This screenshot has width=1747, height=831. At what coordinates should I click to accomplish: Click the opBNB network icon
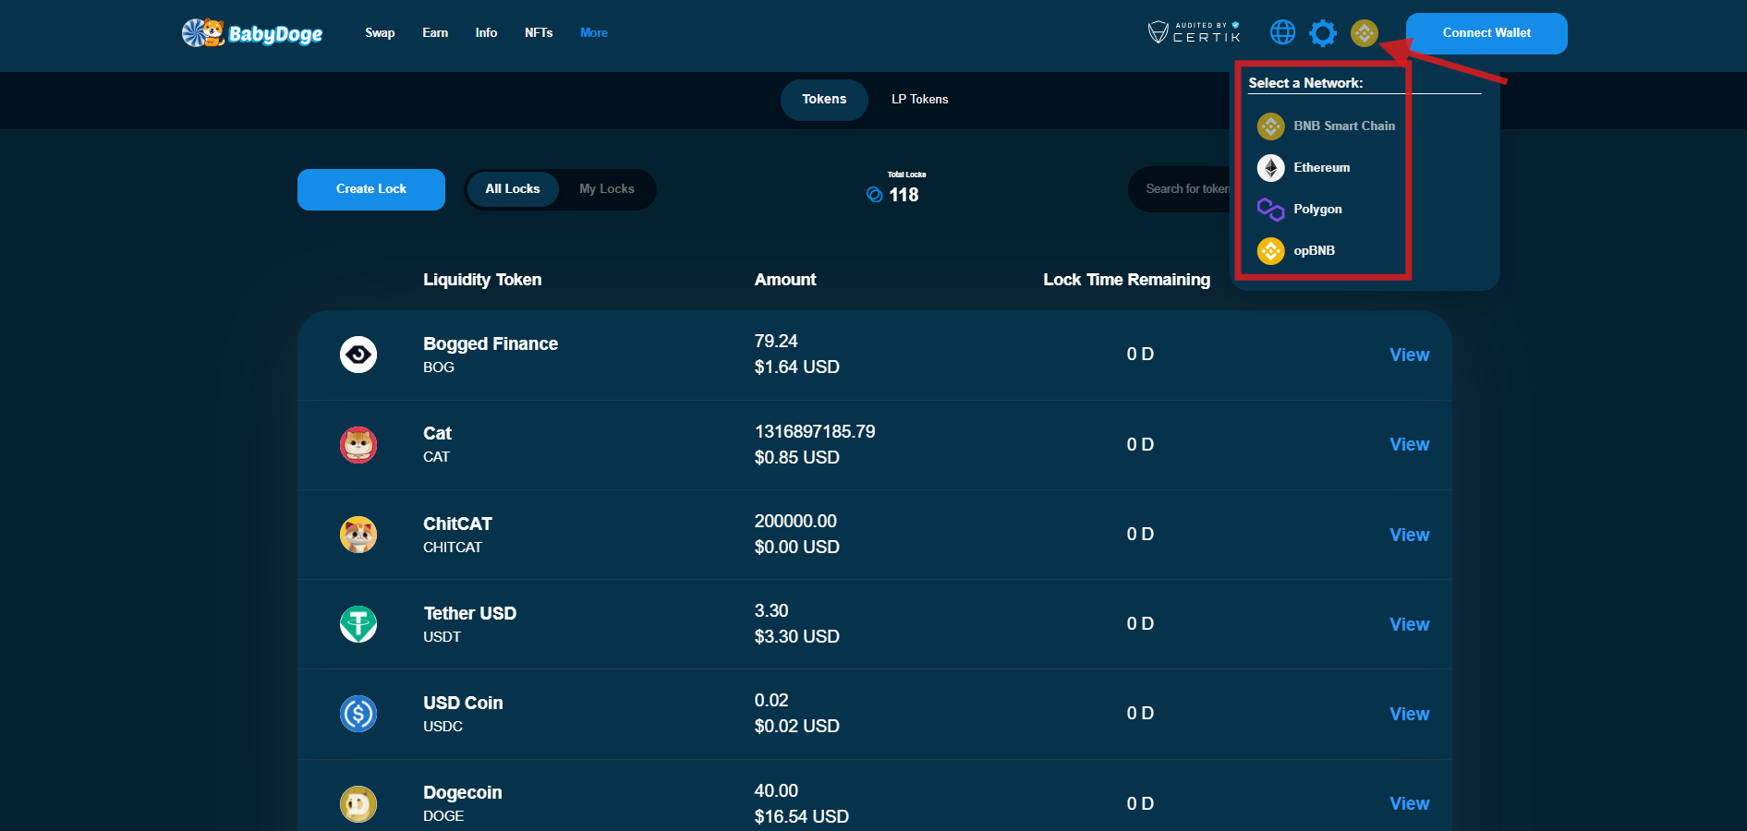click(1270, 250)
